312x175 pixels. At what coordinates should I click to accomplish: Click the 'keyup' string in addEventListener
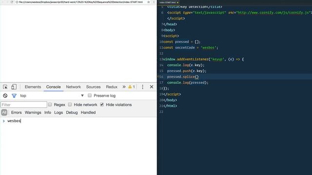217,59
